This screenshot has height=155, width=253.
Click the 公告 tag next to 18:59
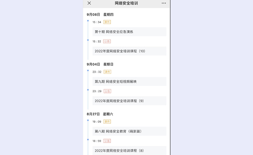click(x=107, y=141)
